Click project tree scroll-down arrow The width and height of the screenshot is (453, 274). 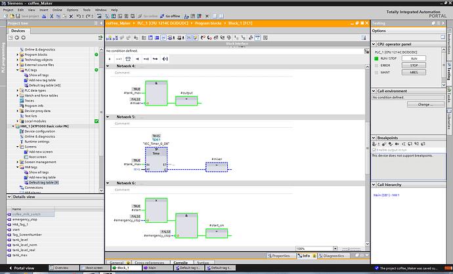pos(101,190)
